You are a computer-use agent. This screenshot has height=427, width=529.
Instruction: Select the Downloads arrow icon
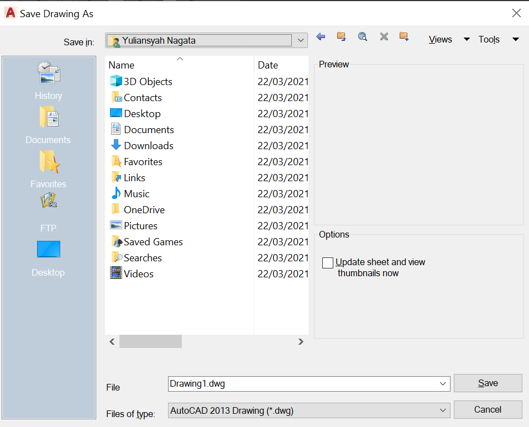click(x=116, y=145)
